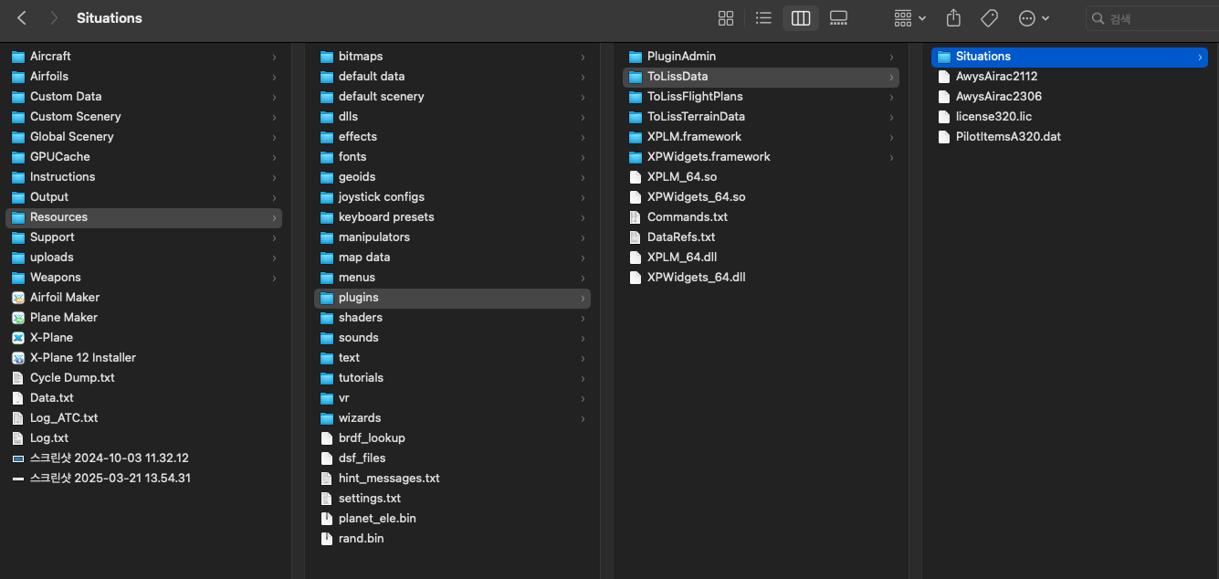The image size is (1219, 579).
Task: Select the PluginAdmin folder
Action: click(x=761, y=57)
